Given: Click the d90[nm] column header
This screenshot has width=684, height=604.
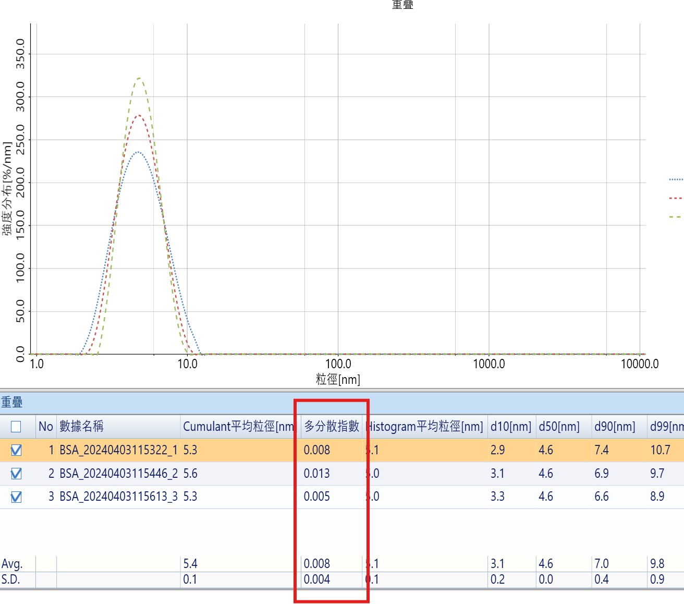Looking at the screenshot, I should tap(615, 427).
